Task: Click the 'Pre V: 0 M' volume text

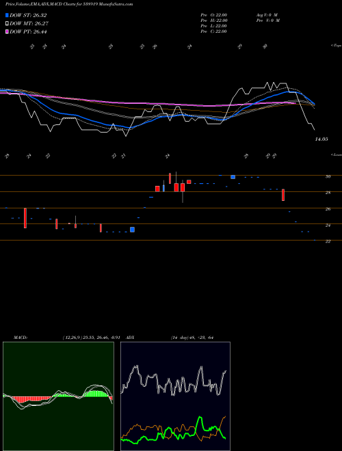Action: coord(268,20)
